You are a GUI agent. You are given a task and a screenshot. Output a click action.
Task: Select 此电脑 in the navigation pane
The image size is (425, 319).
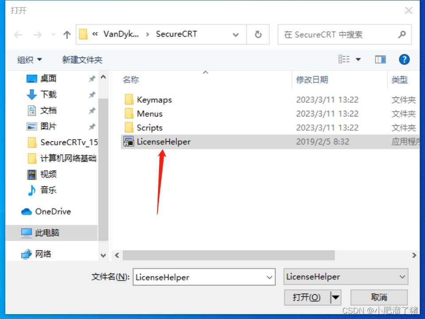click(x=51, y=233)
